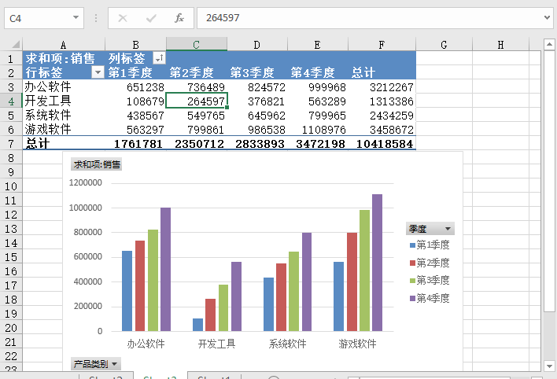557x379 pixels.
Task: Select cell with value 108679
Action: click(x=135, y=101)
